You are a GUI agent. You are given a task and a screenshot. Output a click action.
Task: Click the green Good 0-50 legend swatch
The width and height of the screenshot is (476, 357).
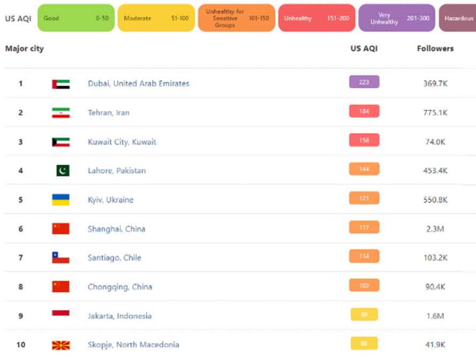click(76, 18)
